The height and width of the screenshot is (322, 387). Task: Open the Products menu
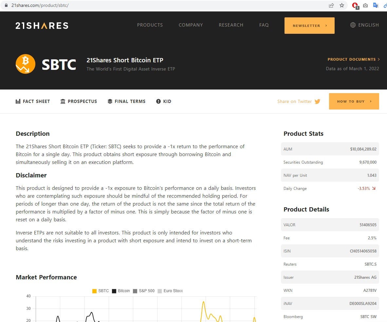(x=150, y=25)
